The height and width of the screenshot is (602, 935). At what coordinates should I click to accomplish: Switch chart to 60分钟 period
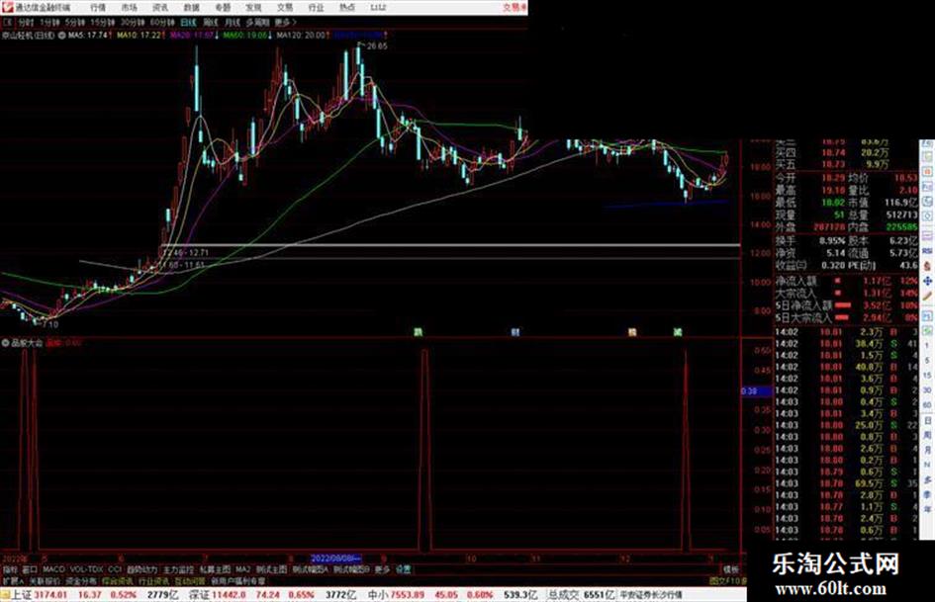click(162, 22)
